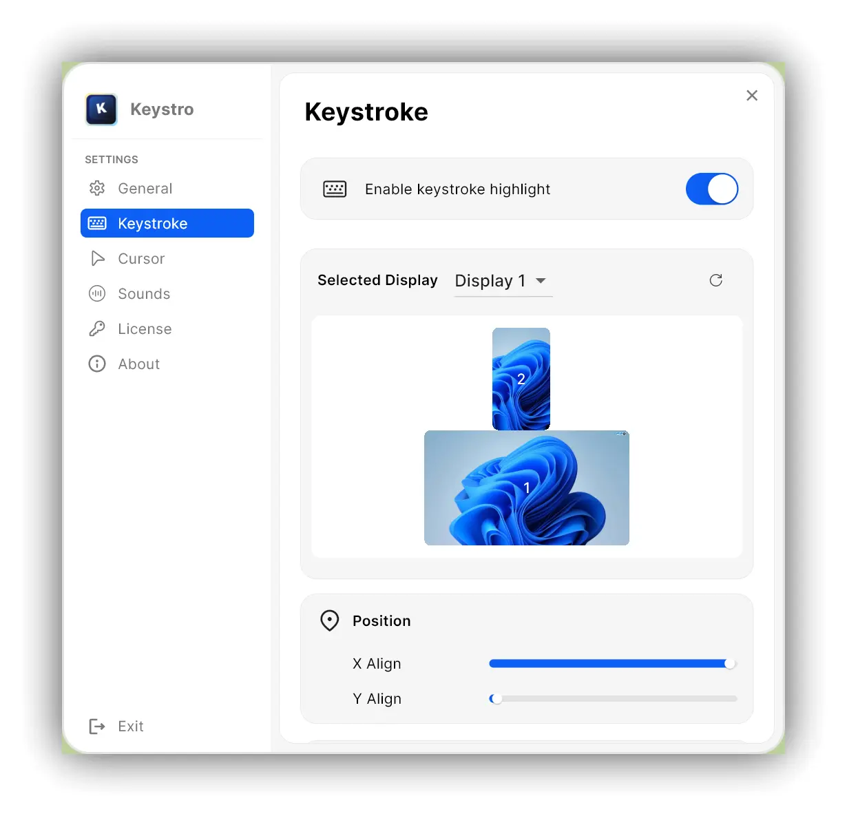The image size is (847, 816).
Task: Click the Position section title
Action: pos(381,620)
